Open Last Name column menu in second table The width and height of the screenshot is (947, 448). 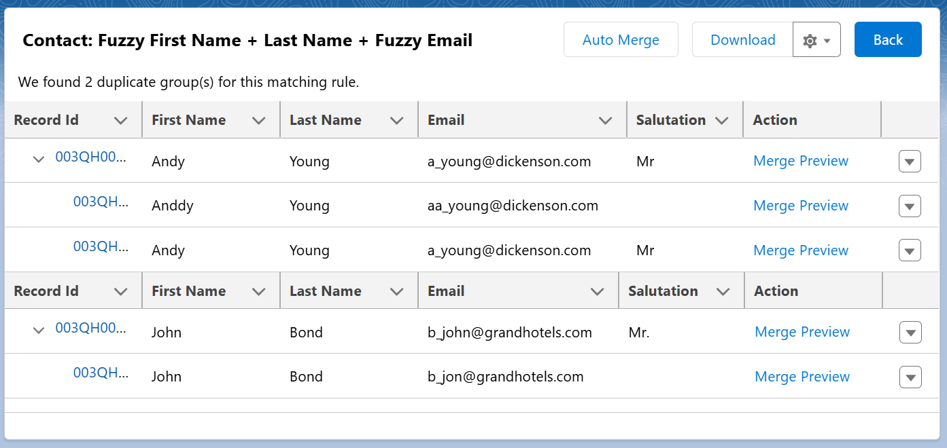pyautogui.click(x=397, y=291)
